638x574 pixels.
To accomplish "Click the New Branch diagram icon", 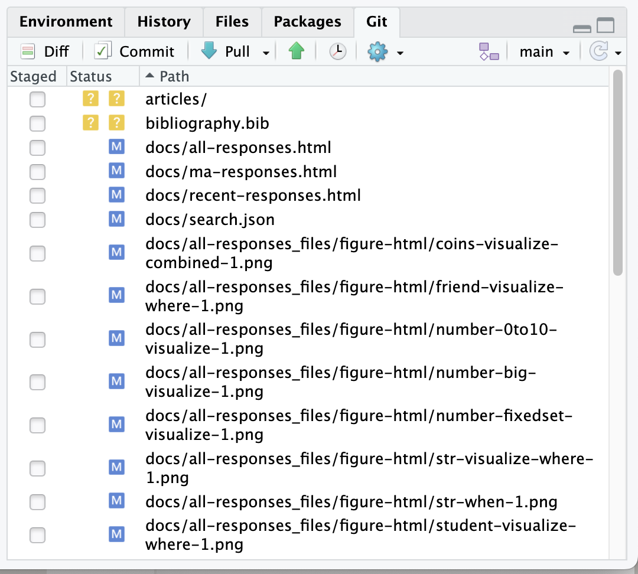I will point(489,52).
